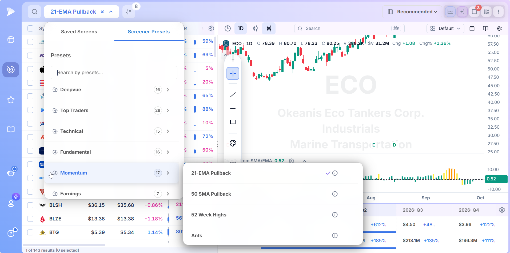
Task: Open table column settings gear icon
Action: click(211, 29)
